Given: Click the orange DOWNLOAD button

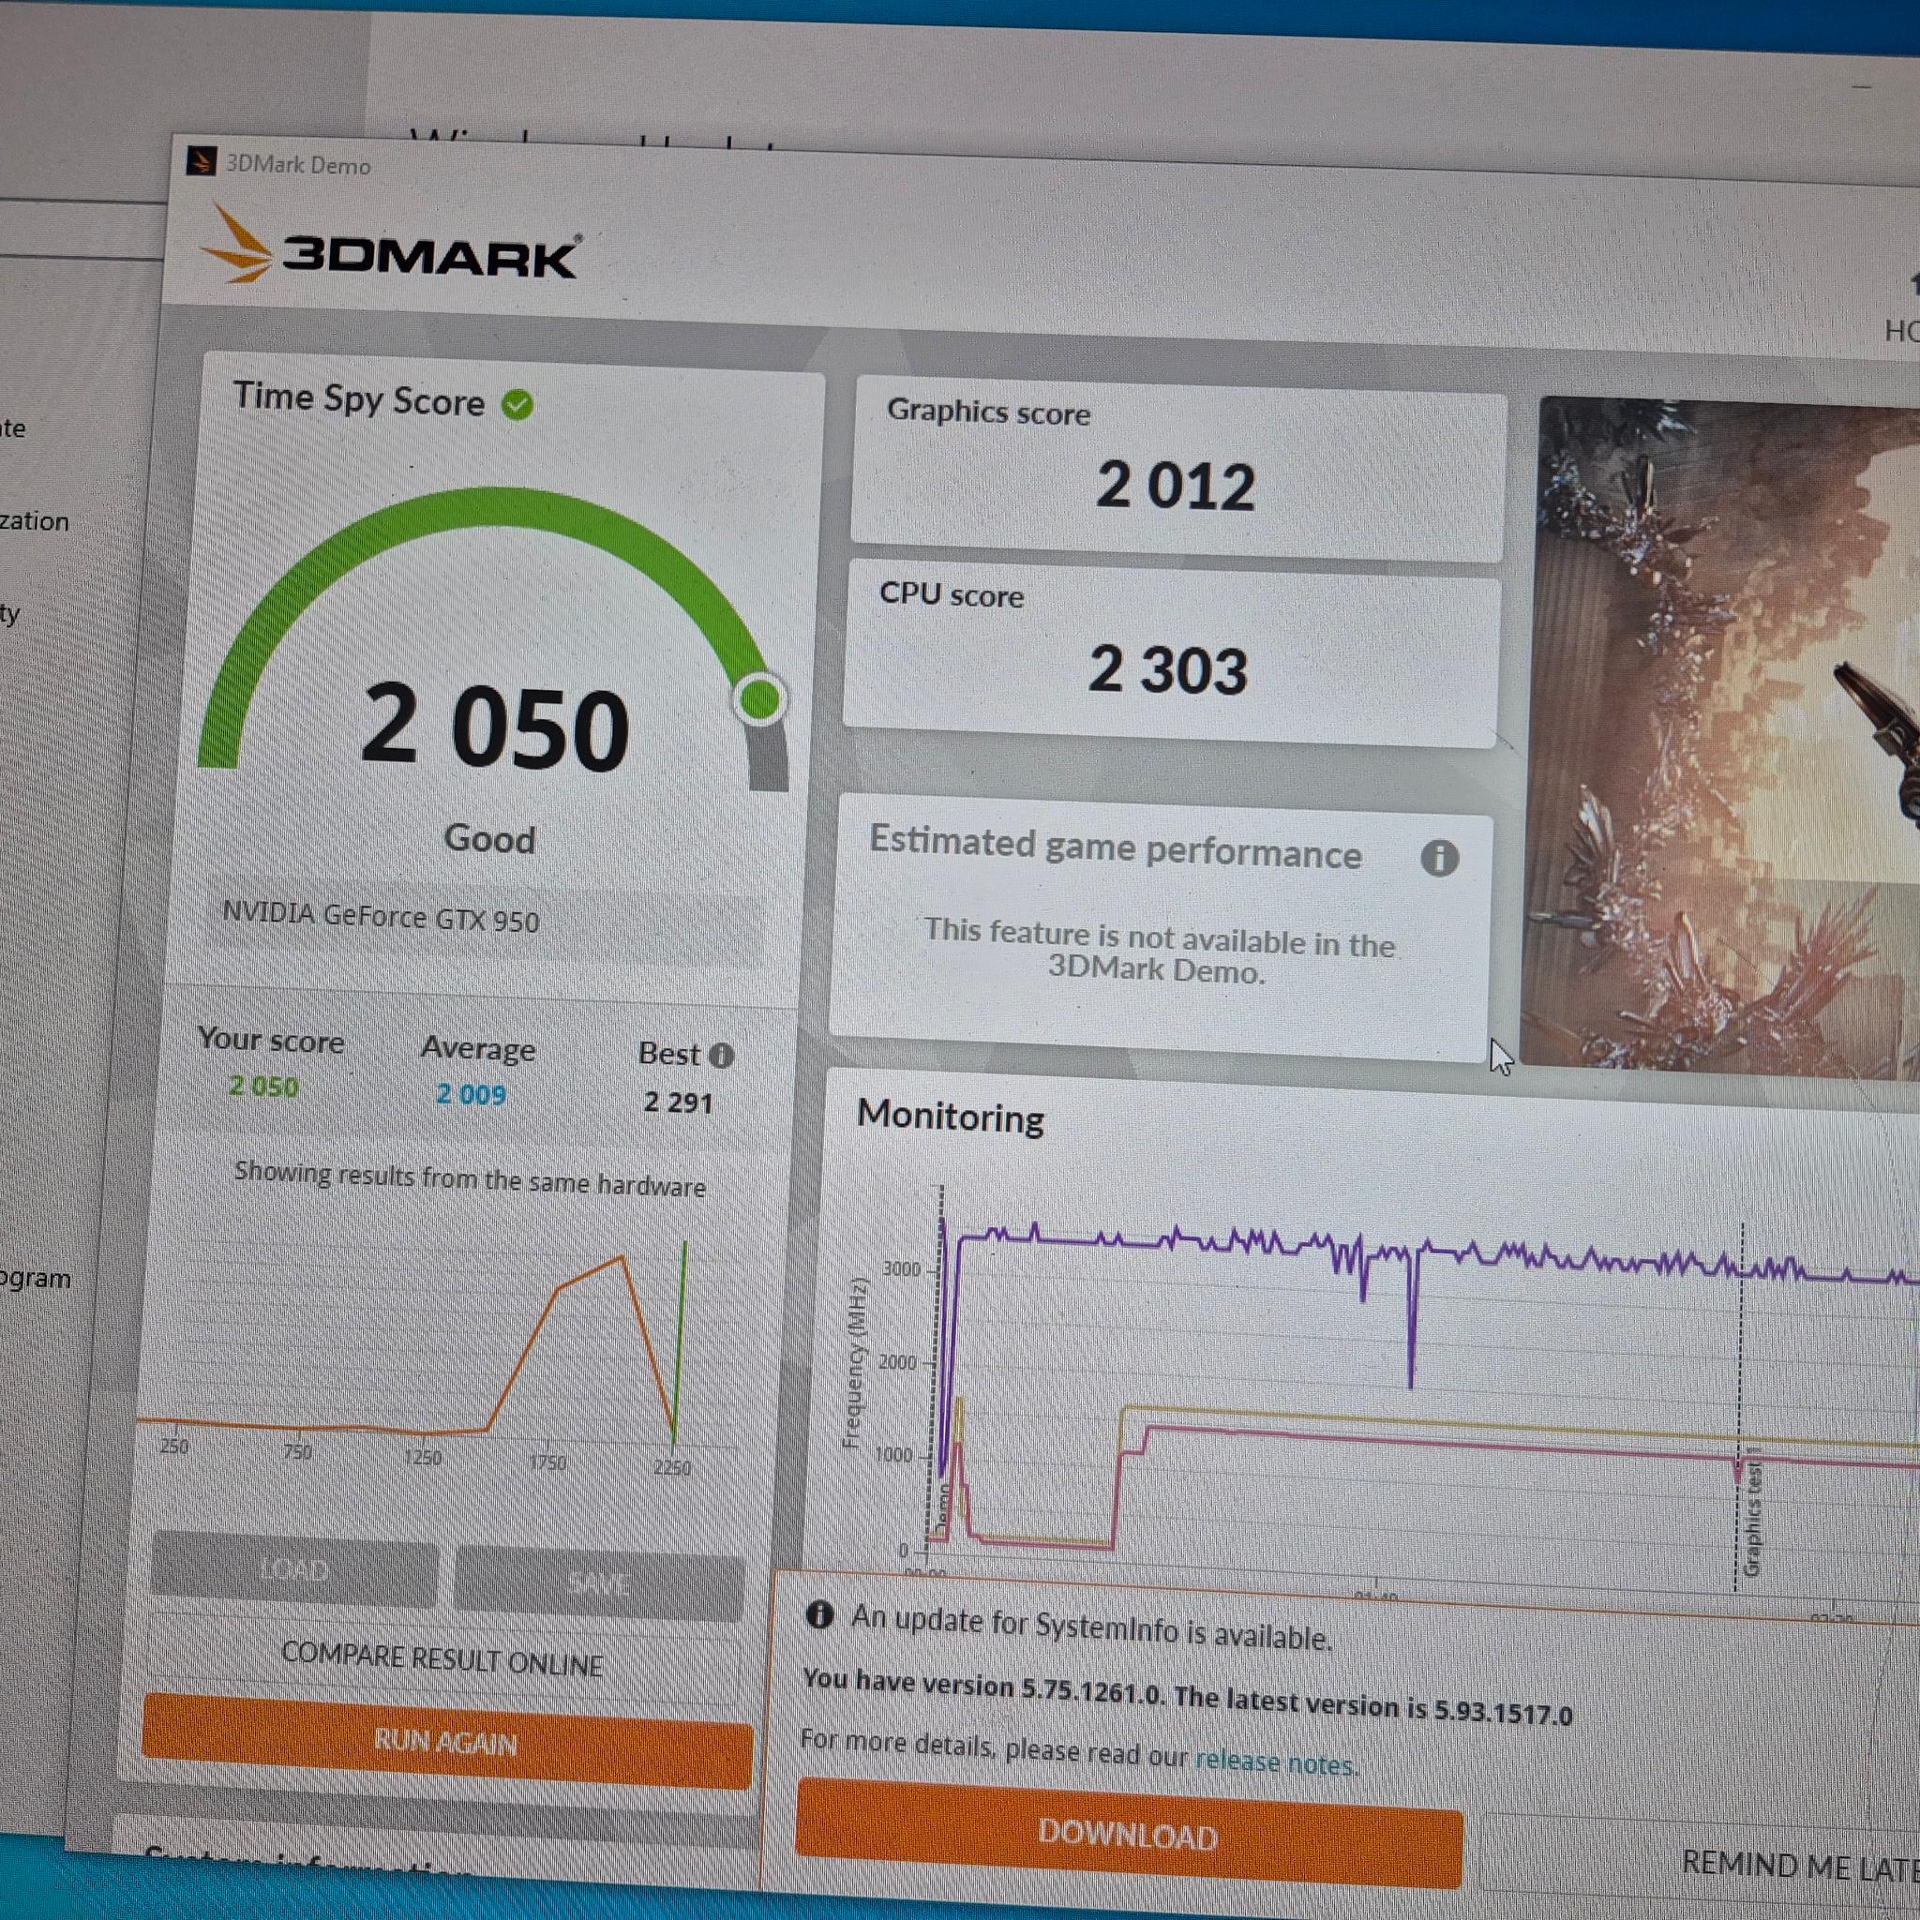Looking at the screenshot, I should [x=1129, y=1835].
